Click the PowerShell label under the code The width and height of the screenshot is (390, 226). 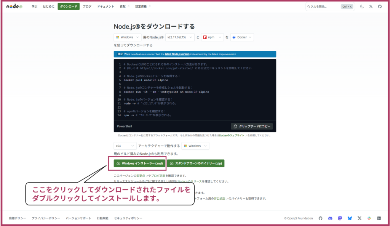pos(125,127)
